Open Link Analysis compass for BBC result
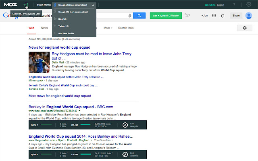This screenshot has height=161, width=258. click(x=125, y=125)
